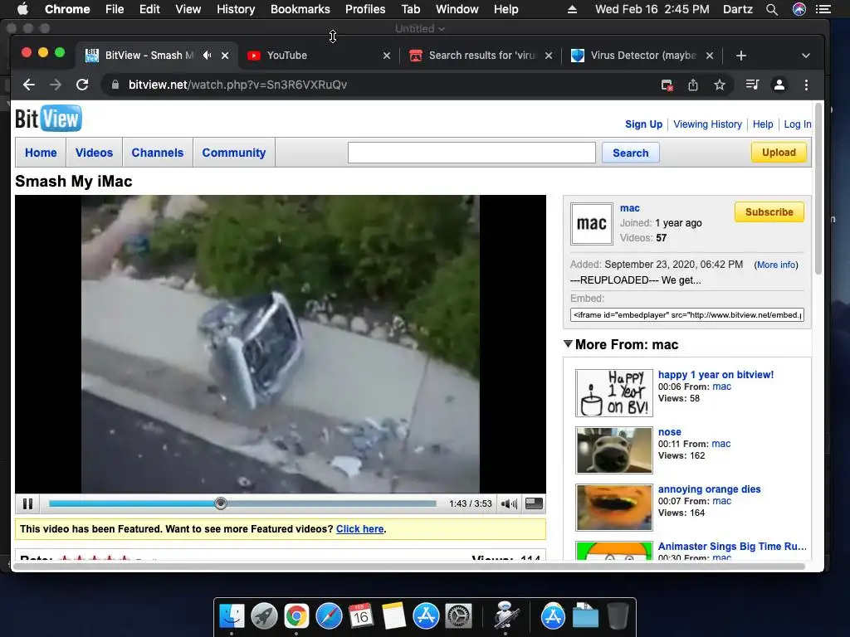This screenshot has height=637, width=850.
Task: Open the Trash in the Dock
Action: click(x=618, y=616)
